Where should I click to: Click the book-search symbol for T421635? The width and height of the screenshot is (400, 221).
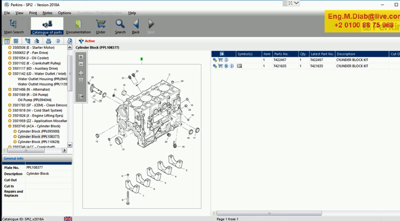[x=240, y=66]
